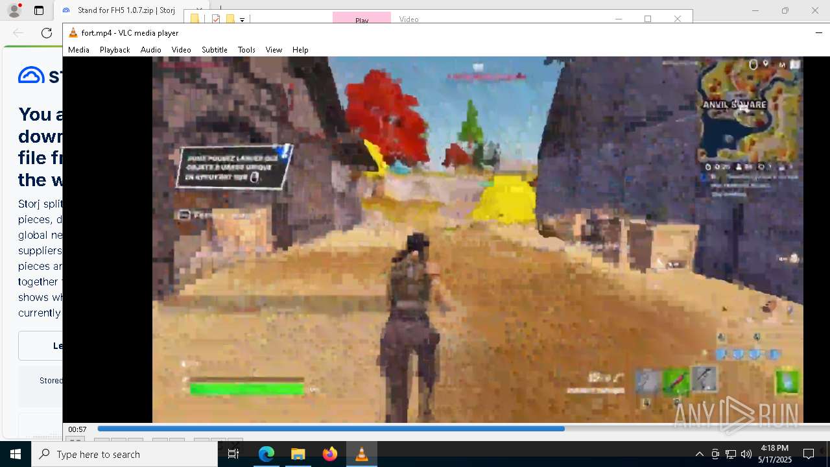The height and width of the screenshot is (467, 830).
Task: Go back in the Edge browser
Action: (18, 33)
